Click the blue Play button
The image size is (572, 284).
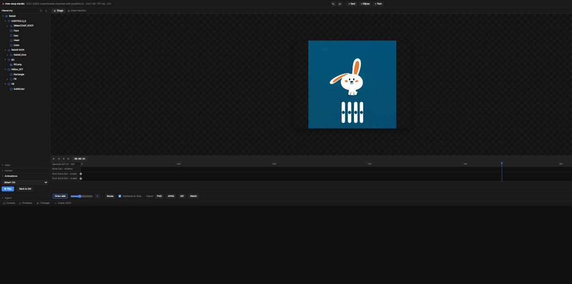pos(8,189)
